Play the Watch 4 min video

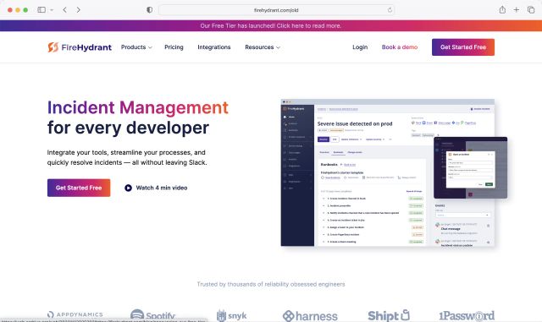pyautogui.click(x=156, y=188)
